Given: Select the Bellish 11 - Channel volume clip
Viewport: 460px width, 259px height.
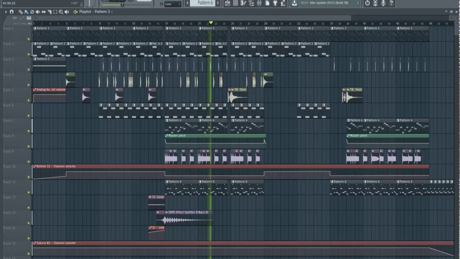Looking at the screenshot, I should point(231,172).
